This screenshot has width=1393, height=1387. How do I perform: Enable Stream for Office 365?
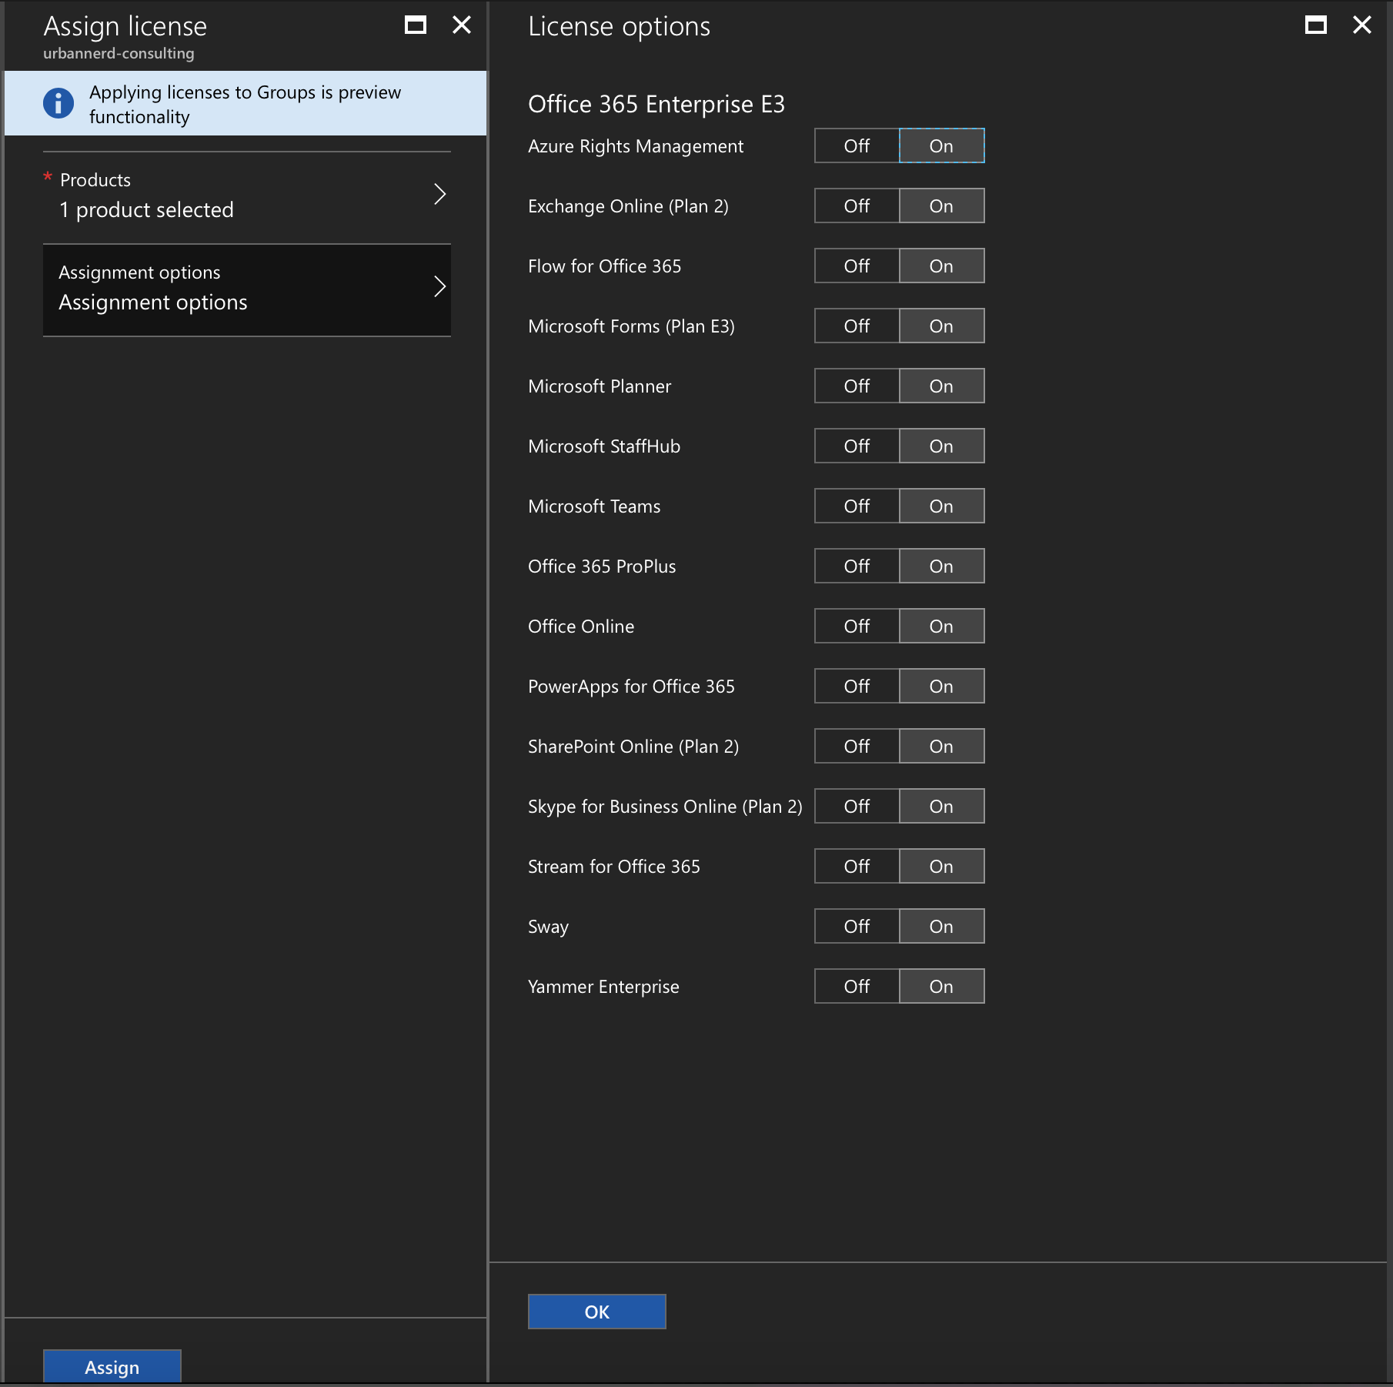tap(941, 866)
